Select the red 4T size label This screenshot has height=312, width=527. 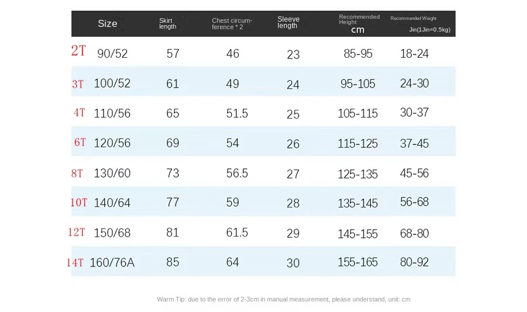(x=79, y=112)
